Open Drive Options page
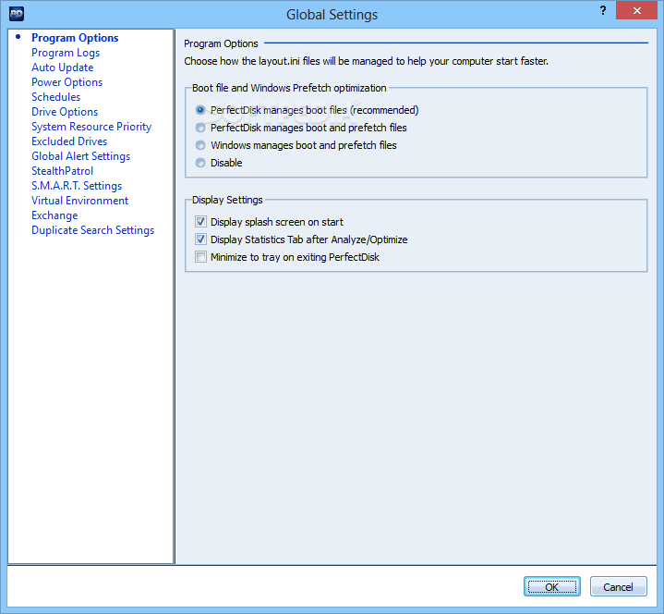This screenshot has height=614, width=664. 65,112
